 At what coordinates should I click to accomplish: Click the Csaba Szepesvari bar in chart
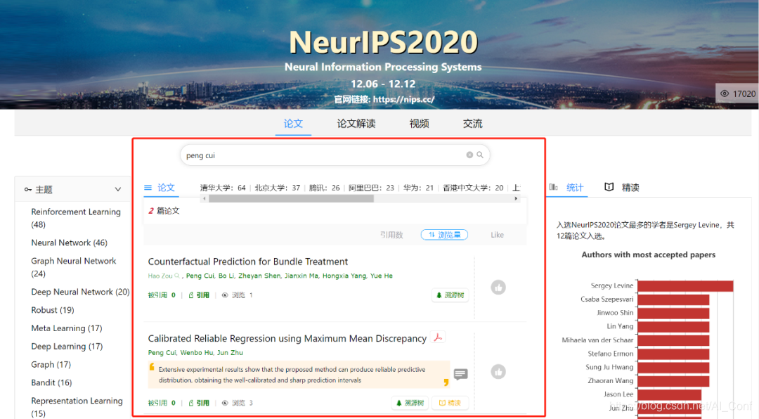tap(673, 299)
